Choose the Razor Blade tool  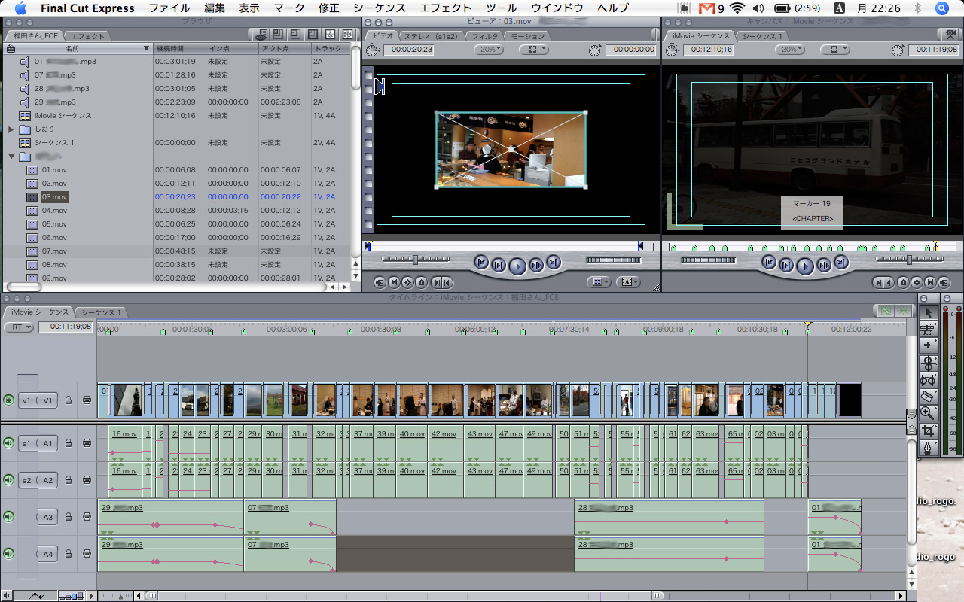click(928, 396)
